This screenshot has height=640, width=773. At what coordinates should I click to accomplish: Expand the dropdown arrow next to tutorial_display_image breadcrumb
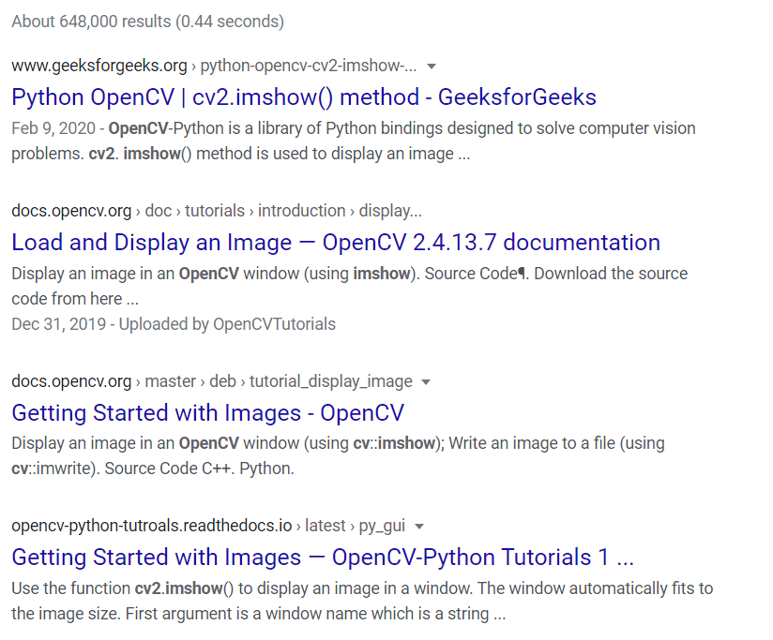tap(425, 381)
